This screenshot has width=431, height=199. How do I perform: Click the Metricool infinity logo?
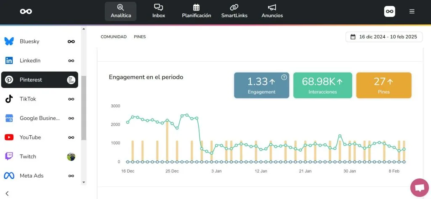tap(26, 11)
